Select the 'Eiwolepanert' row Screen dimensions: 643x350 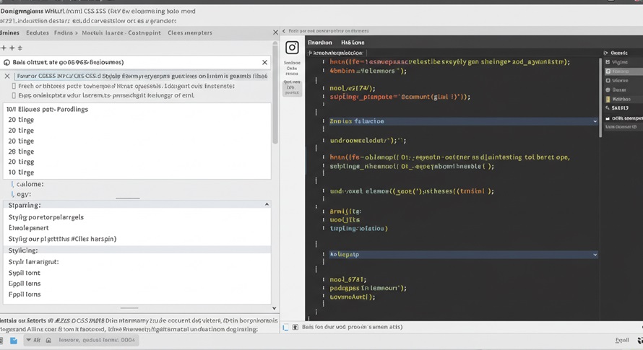point(137,228)
